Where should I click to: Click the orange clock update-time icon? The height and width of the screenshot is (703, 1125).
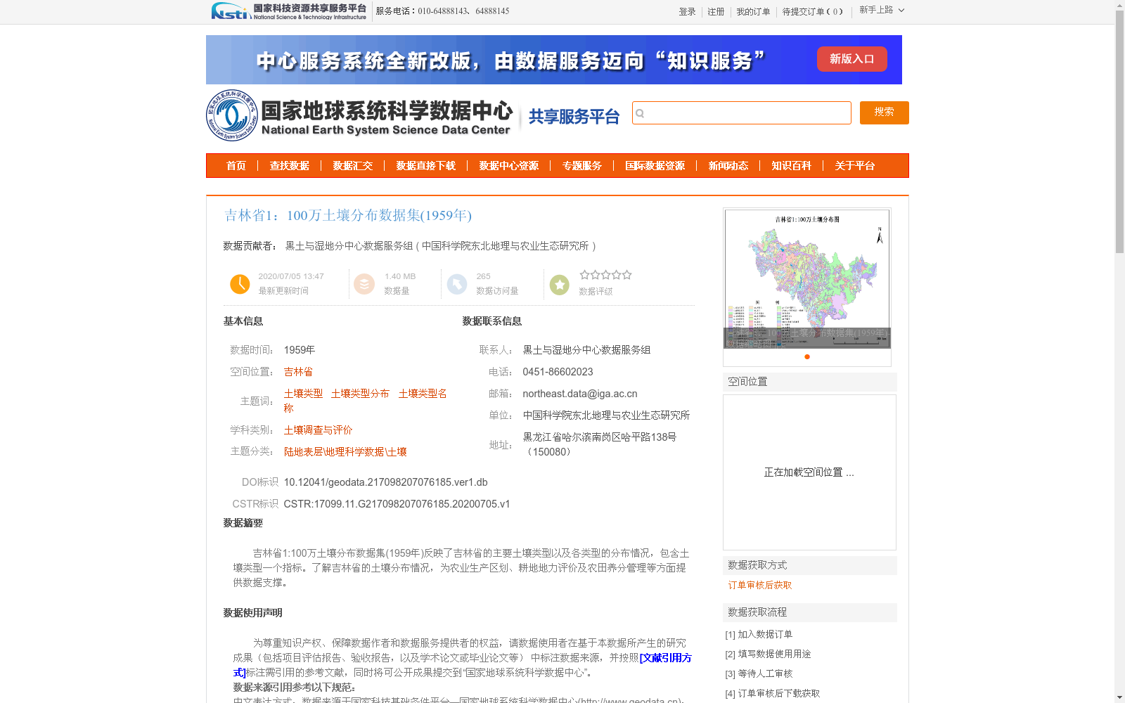click(240, 284)
